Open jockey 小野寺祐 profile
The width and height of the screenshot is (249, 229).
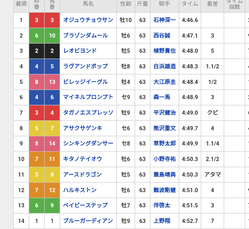pyautogui.click(x=165, y=159)
